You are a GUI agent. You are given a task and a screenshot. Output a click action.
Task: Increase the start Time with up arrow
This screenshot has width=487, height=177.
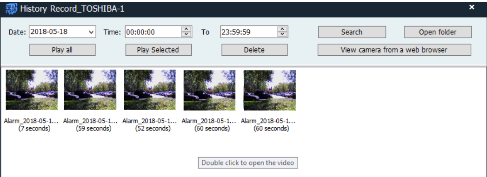click(x=186, y=29)
